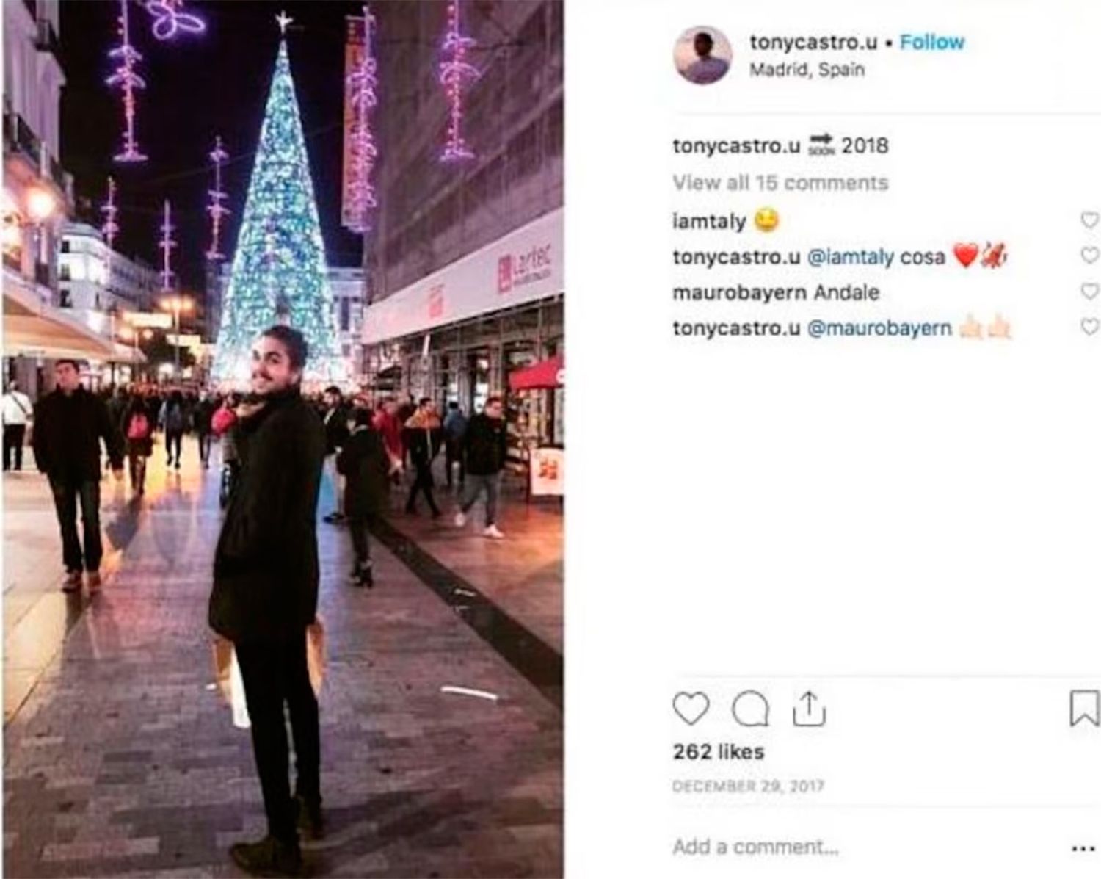This screenshot has height=879, width=1101.
Task: Like iamtaly's emoji comment
Action: 1090,220
